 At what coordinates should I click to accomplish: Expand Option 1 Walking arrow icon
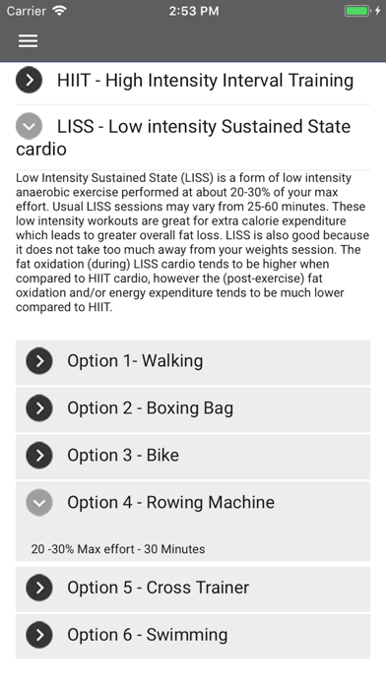point(39,361)
